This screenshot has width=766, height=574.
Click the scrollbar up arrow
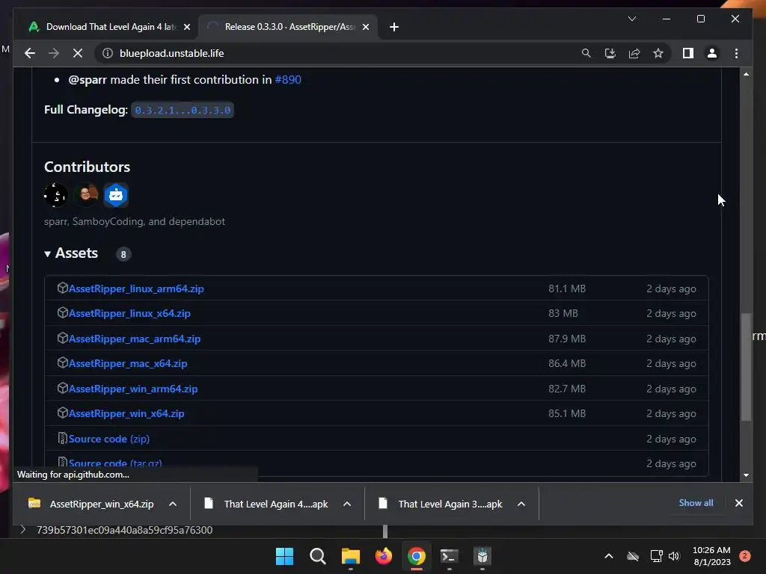[x=746, y=74]
